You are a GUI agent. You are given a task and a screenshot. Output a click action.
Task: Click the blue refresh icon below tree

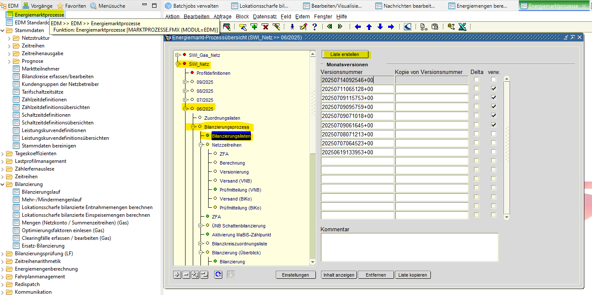[218, 274]
